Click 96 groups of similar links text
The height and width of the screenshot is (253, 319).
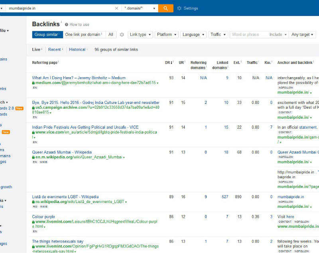[116, 50]
